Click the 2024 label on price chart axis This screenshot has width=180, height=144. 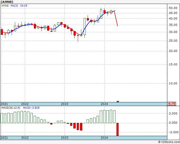[104, 104]
